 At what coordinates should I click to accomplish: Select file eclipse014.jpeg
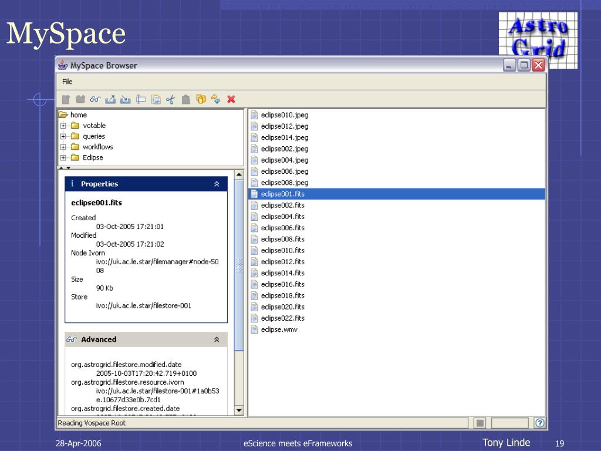285,137
